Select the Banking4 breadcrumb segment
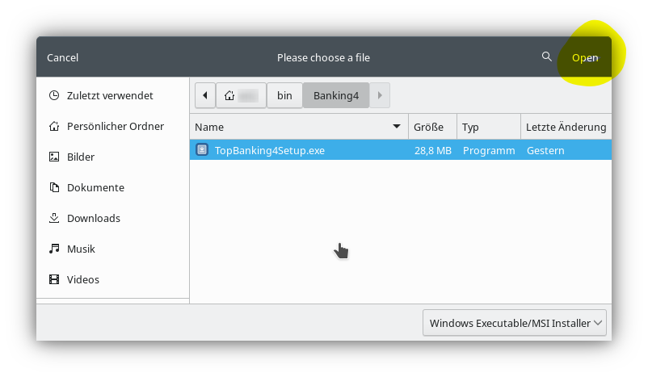Viewport: 648px width, 377px height. click(x=335, y=95)
